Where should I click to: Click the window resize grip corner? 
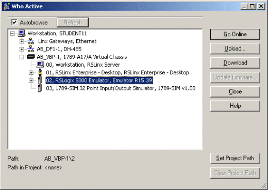[x=263, y=185]
